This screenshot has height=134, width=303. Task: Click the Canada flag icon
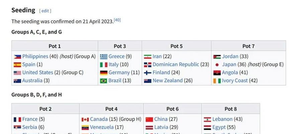(x=85, y=119)
